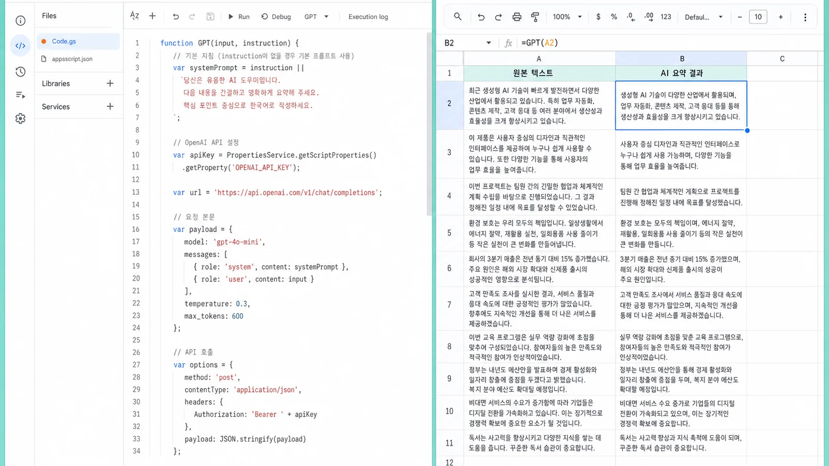Image resolution: width=829 pixels, height=466 pixels.
Task: Open the Sheets toolbar more options menu
Action: pyautogui.click(x=805, y=17)
